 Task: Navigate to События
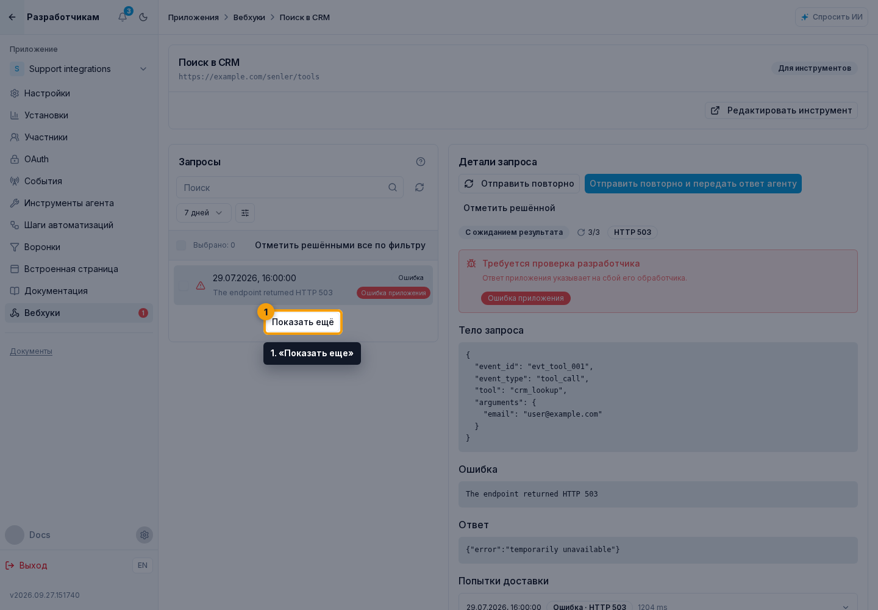[x=79, y=181]
